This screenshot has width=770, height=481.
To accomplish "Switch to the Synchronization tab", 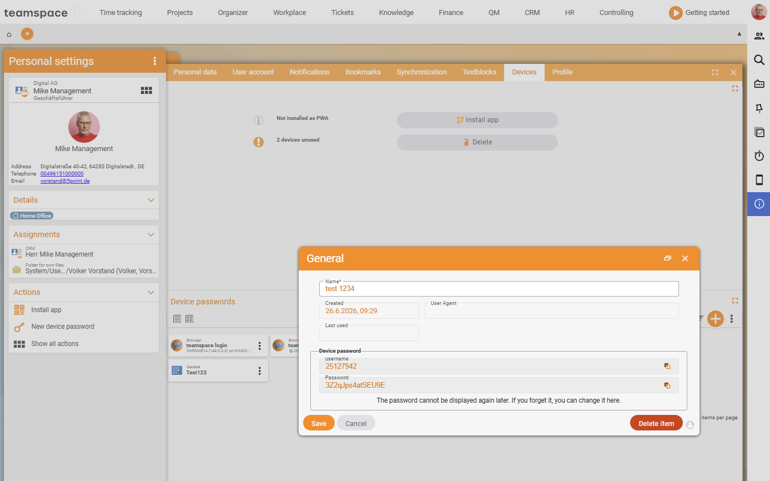I will click(x=421, y=72).
